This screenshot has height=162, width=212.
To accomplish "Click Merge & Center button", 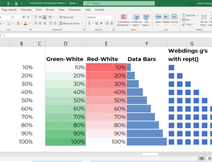I will (70, 23).
